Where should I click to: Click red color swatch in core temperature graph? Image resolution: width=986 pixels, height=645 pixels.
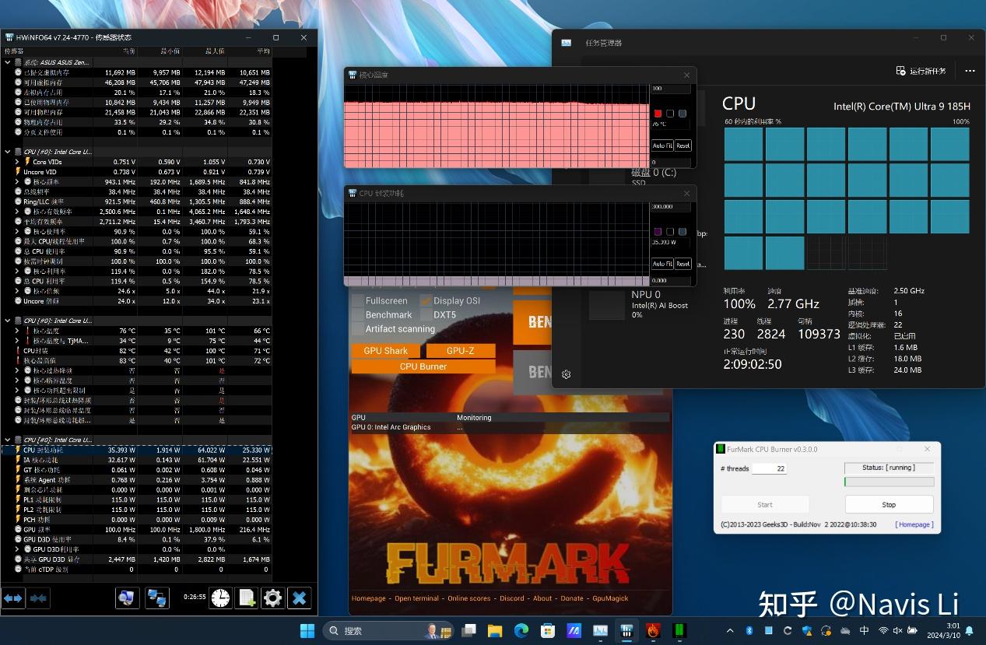point(658,114)
